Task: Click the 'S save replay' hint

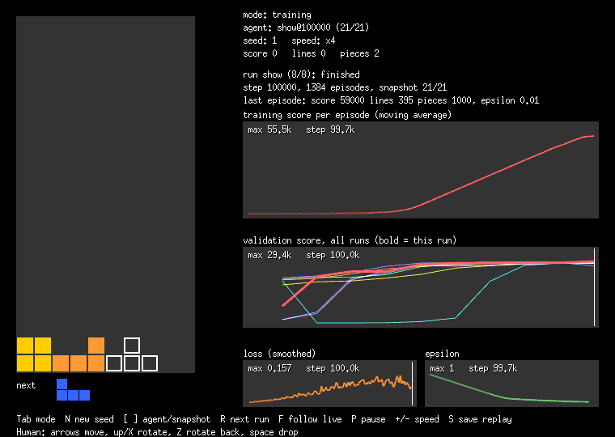Action: (x=481, y=419)
